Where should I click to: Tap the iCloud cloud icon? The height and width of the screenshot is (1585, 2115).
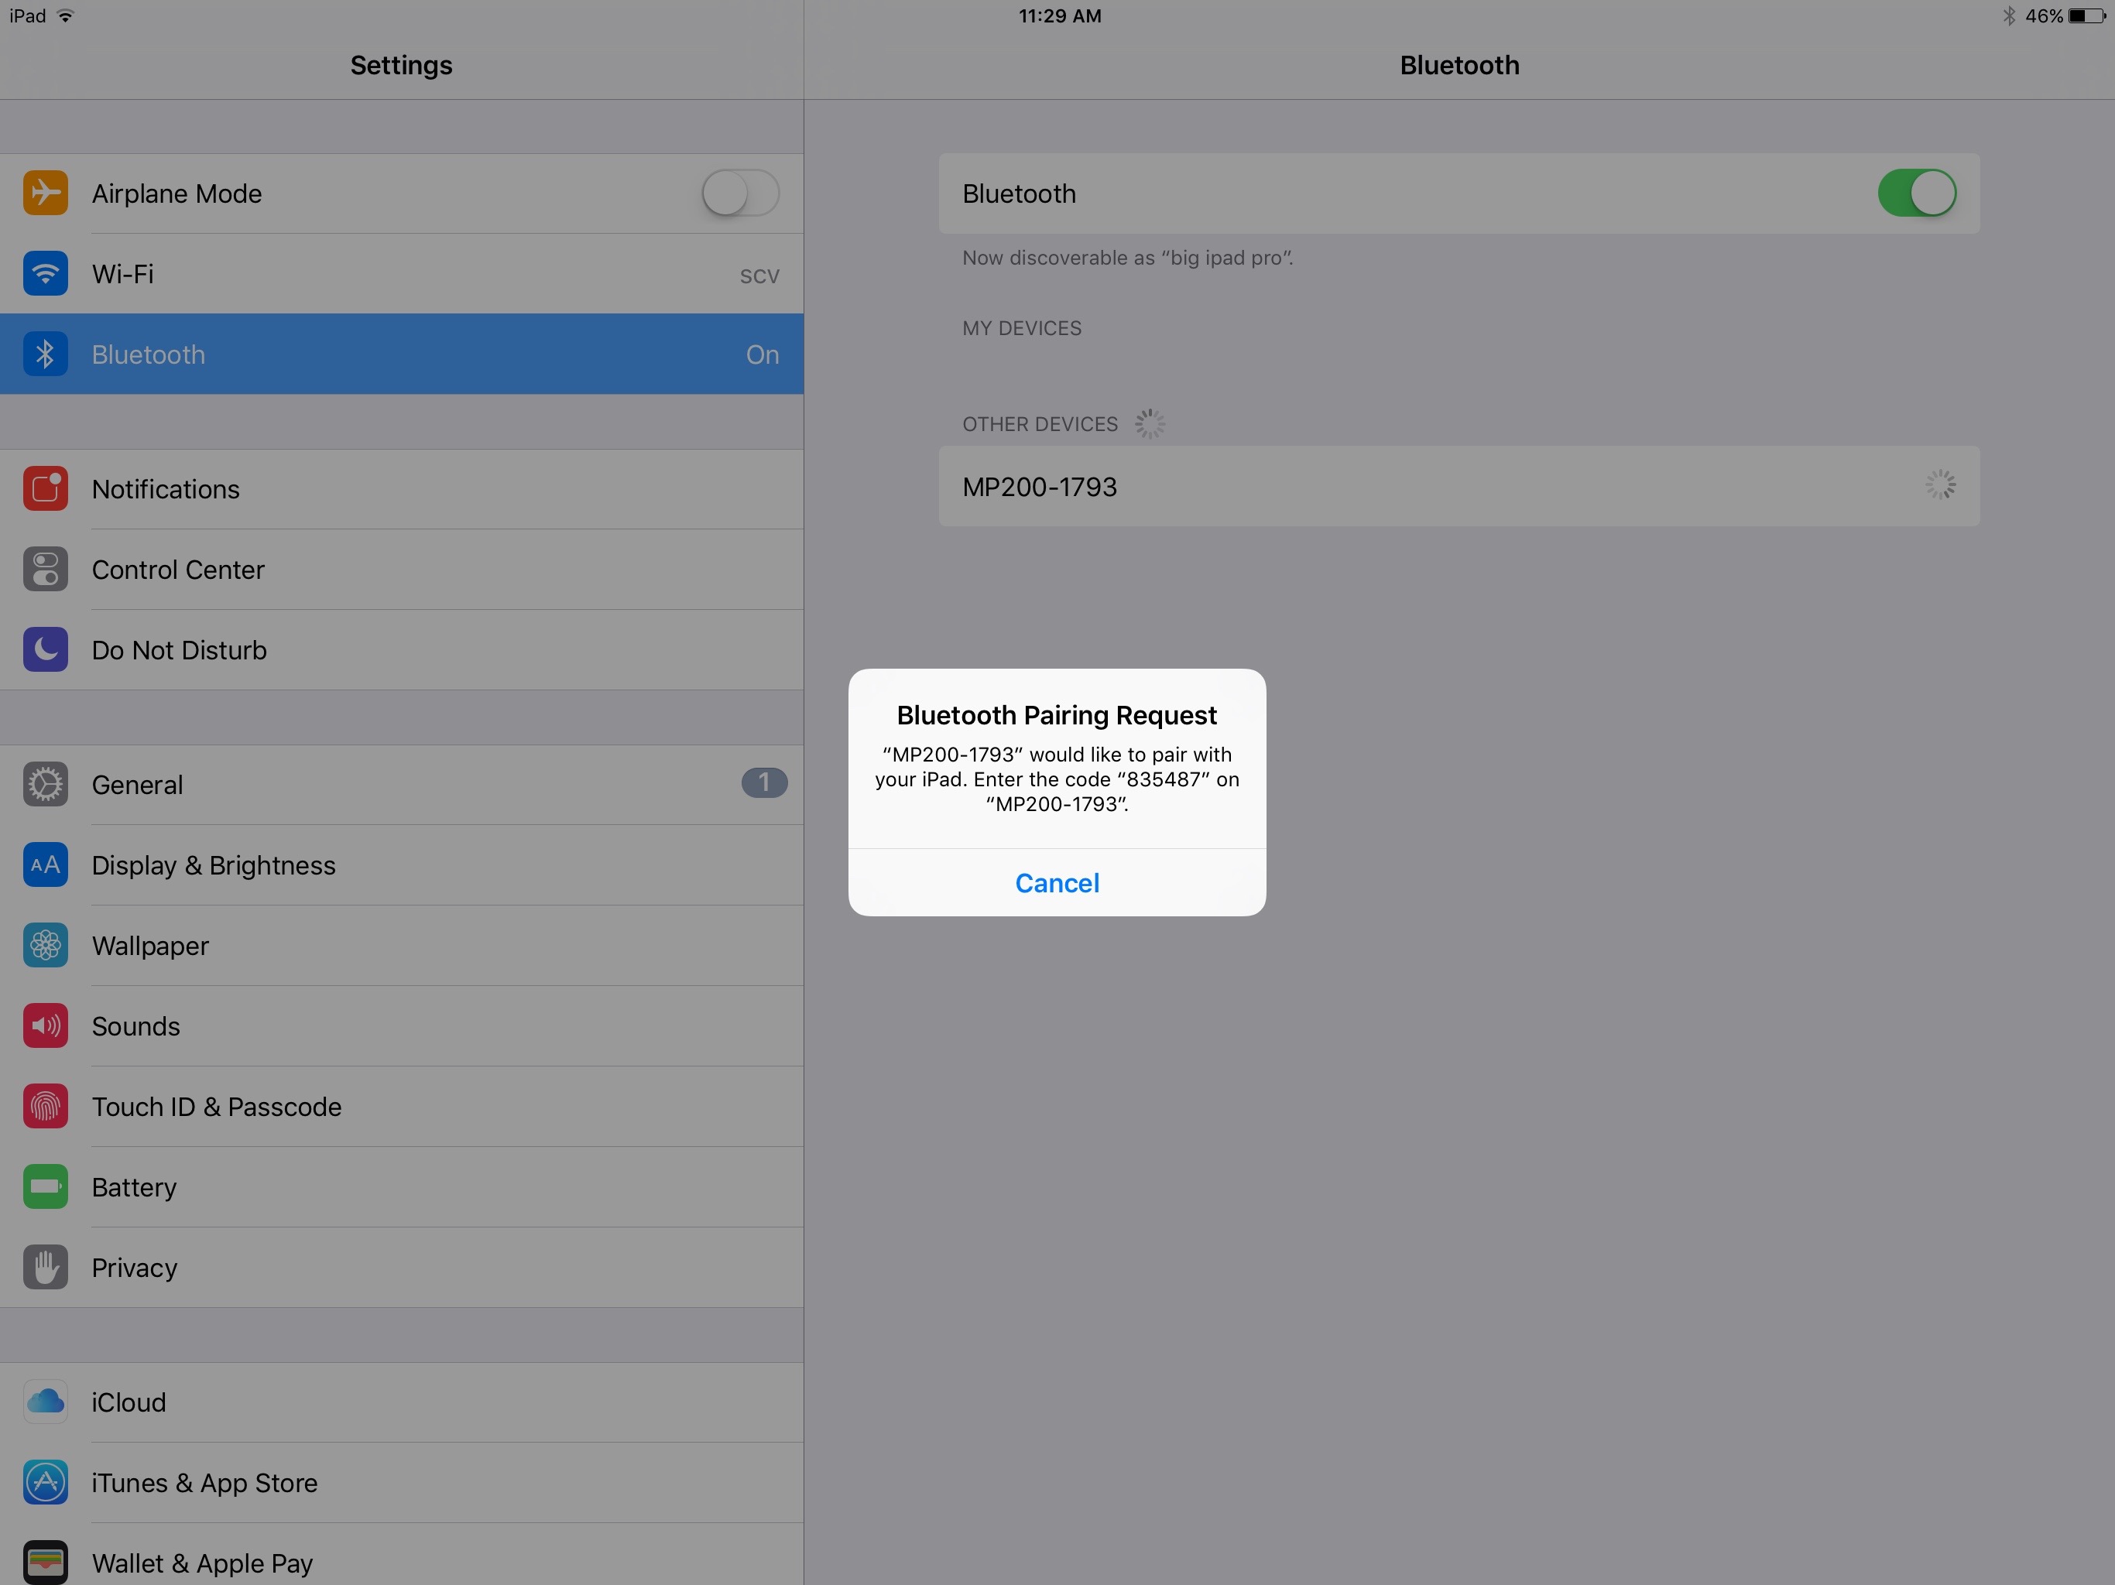(45, 1402)
